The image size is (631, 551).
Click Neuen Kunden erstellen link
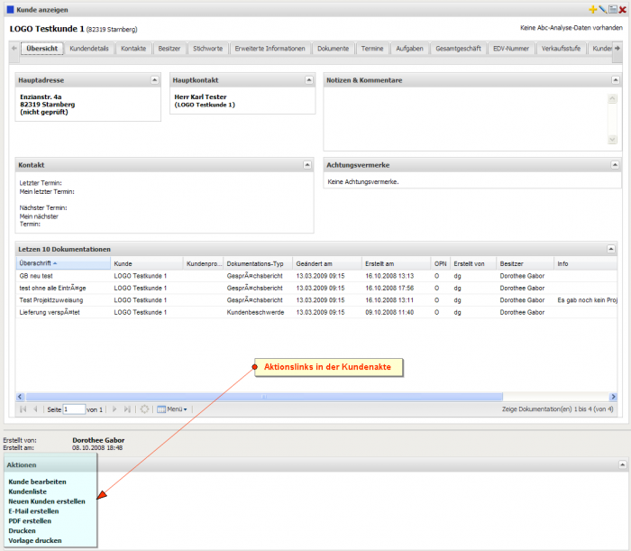click(x=47, y=501)
